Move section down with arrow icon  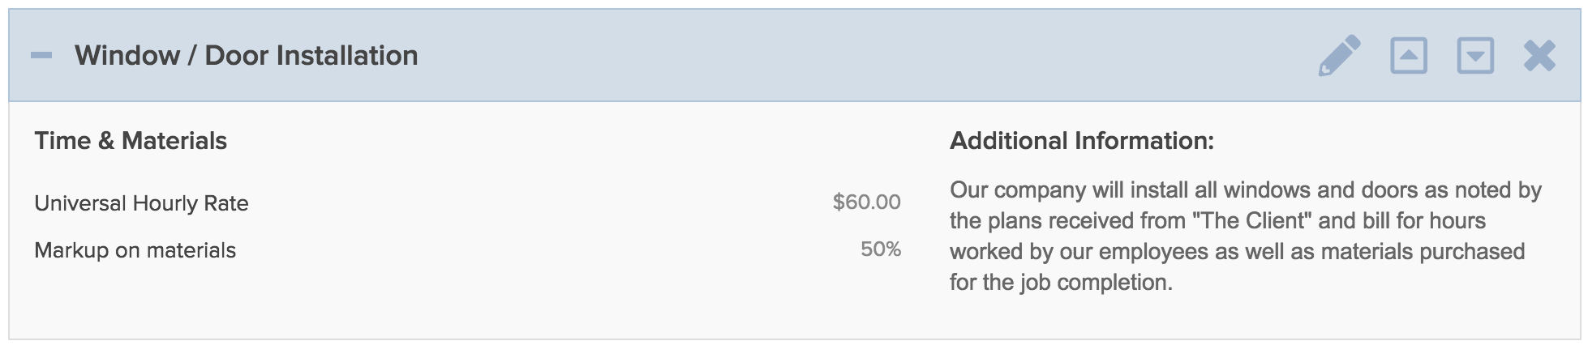1475,56
